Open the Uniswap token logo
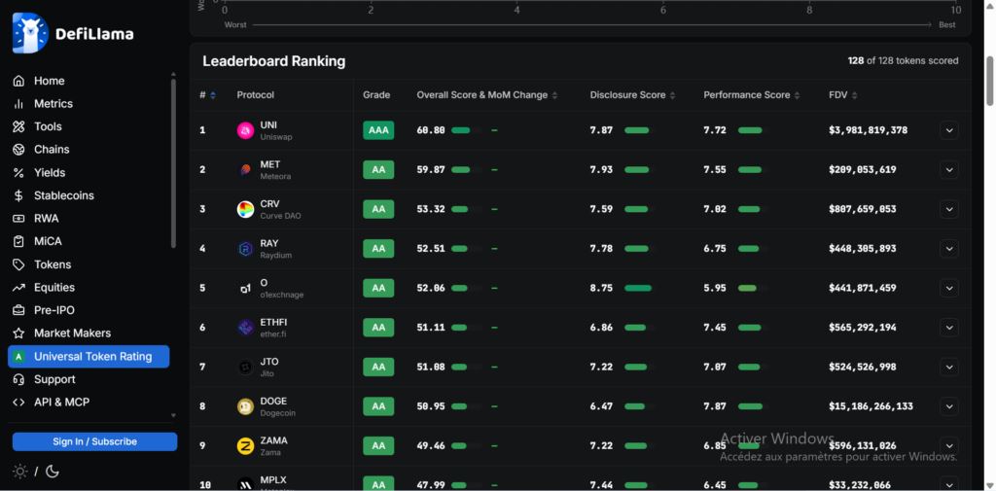Image resolution: width=996 pixels, height=491 pixels. tap(245, 130)
